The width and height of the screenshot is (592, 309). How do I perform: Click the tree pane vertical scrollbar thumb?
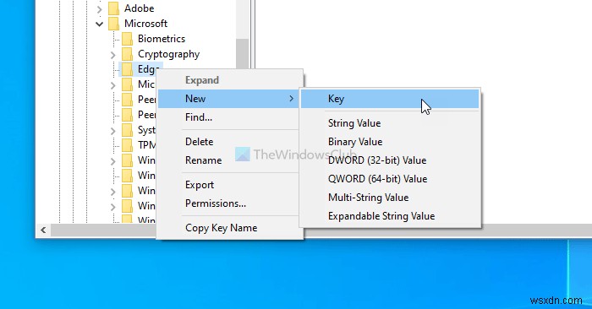pos(243,53)
